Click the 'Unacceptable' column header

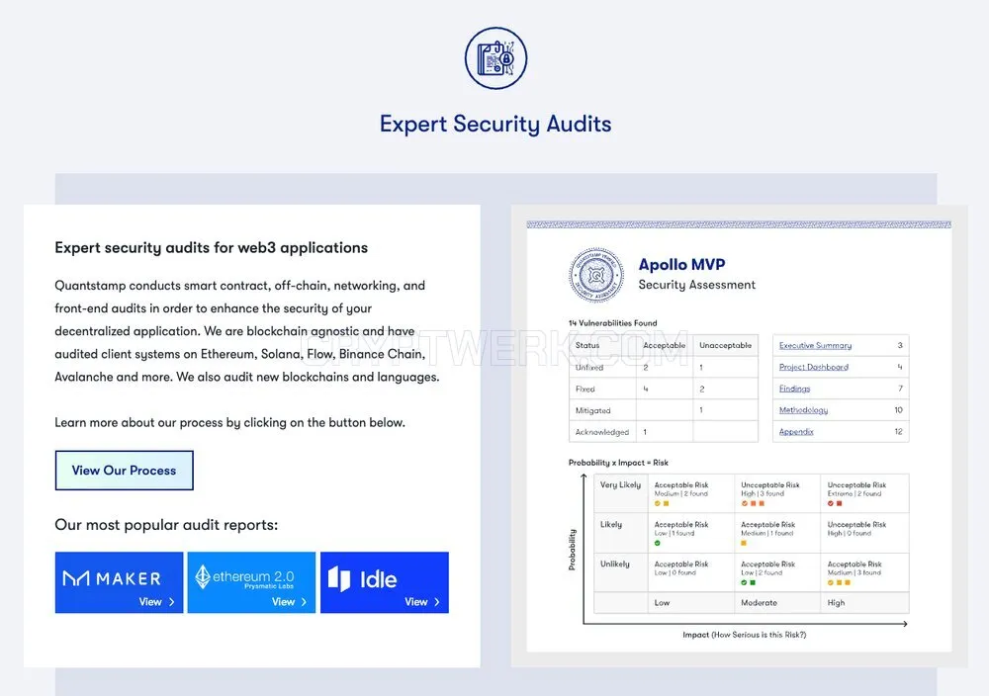[x=725, y=345]
